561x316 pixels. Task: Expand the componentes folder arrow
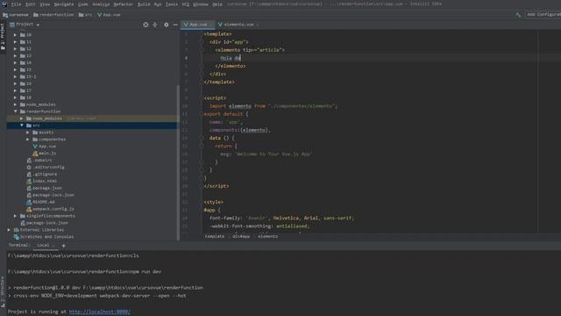(x=28, y=140)
